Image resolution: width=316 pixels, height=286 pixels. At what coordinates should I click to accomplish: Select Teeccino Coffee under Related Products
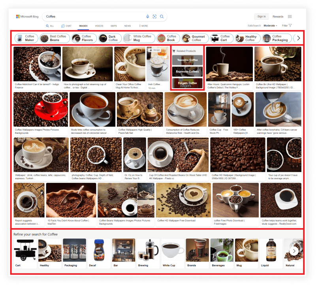click(x=187, y=60)
